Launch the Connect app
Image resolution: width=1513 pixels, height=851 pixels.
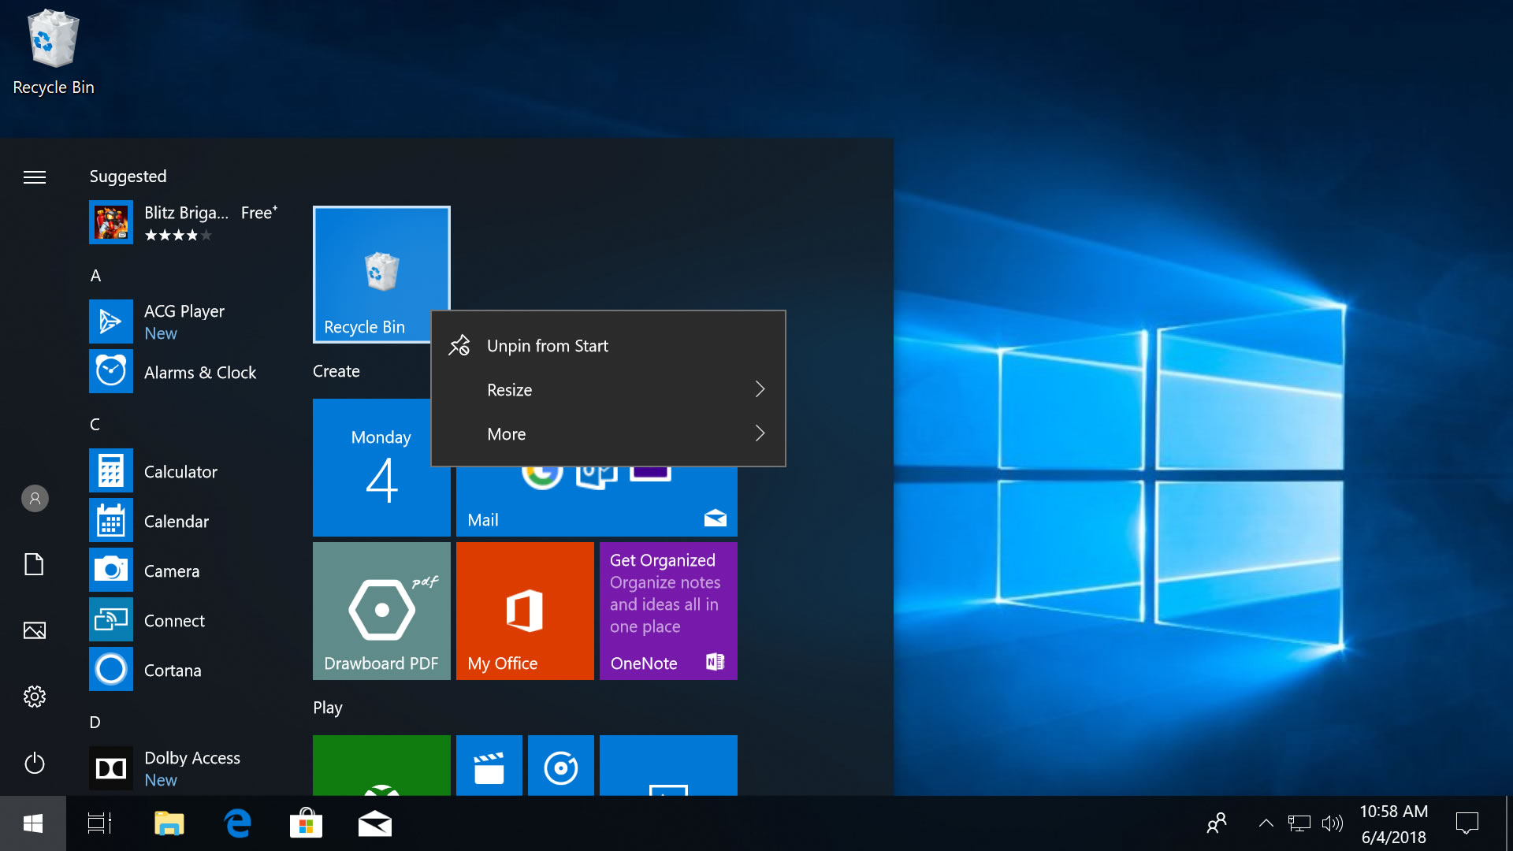tap(173, 620)
